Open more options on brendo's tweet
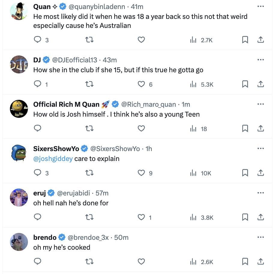Screen dimensions: 273x274 [261, 237]
